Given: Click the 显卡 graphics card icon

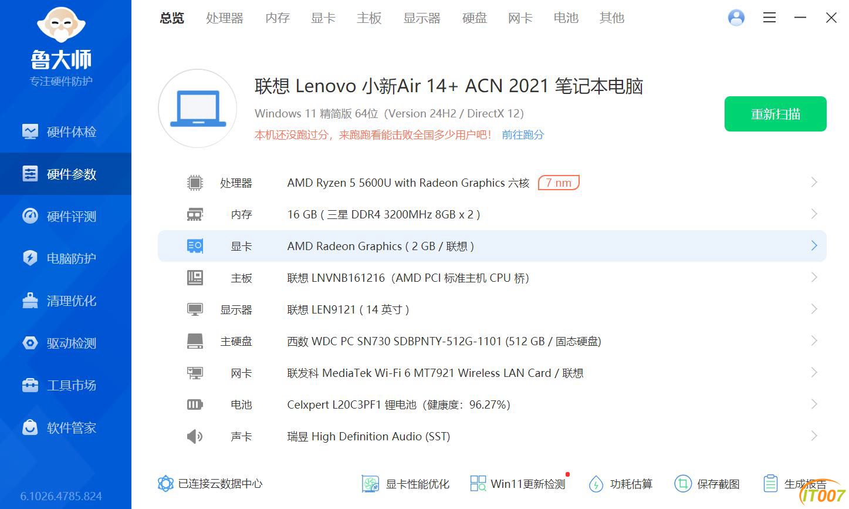Looking at the screenshot, I should pyautogui.click(x=195, y=246).
